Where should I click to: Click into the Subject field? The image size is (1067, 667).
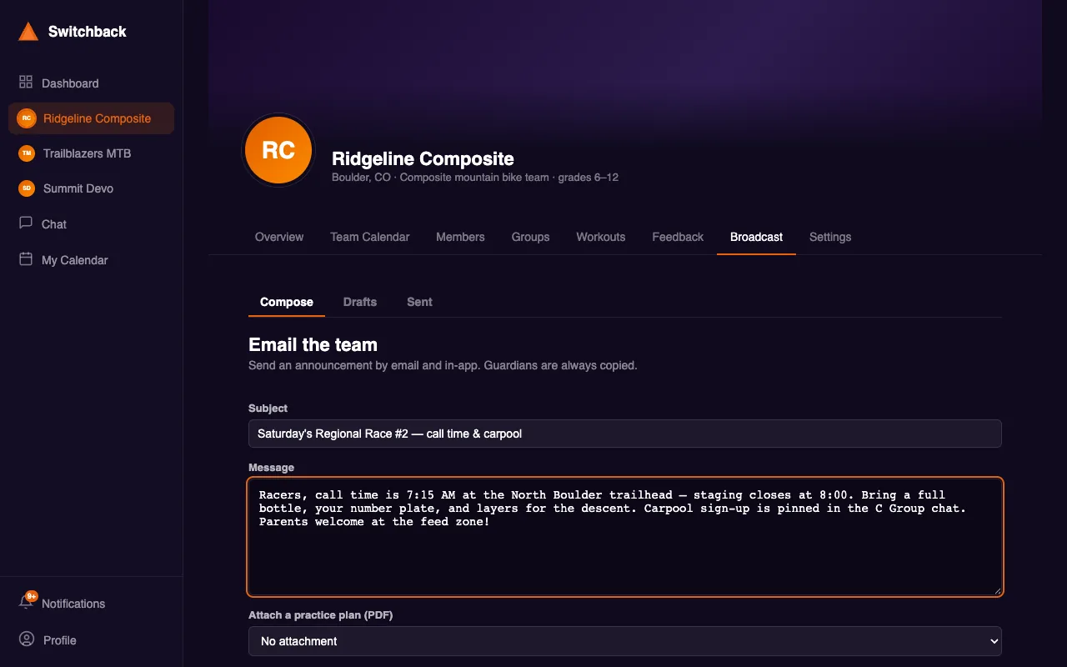coord(625,434)
